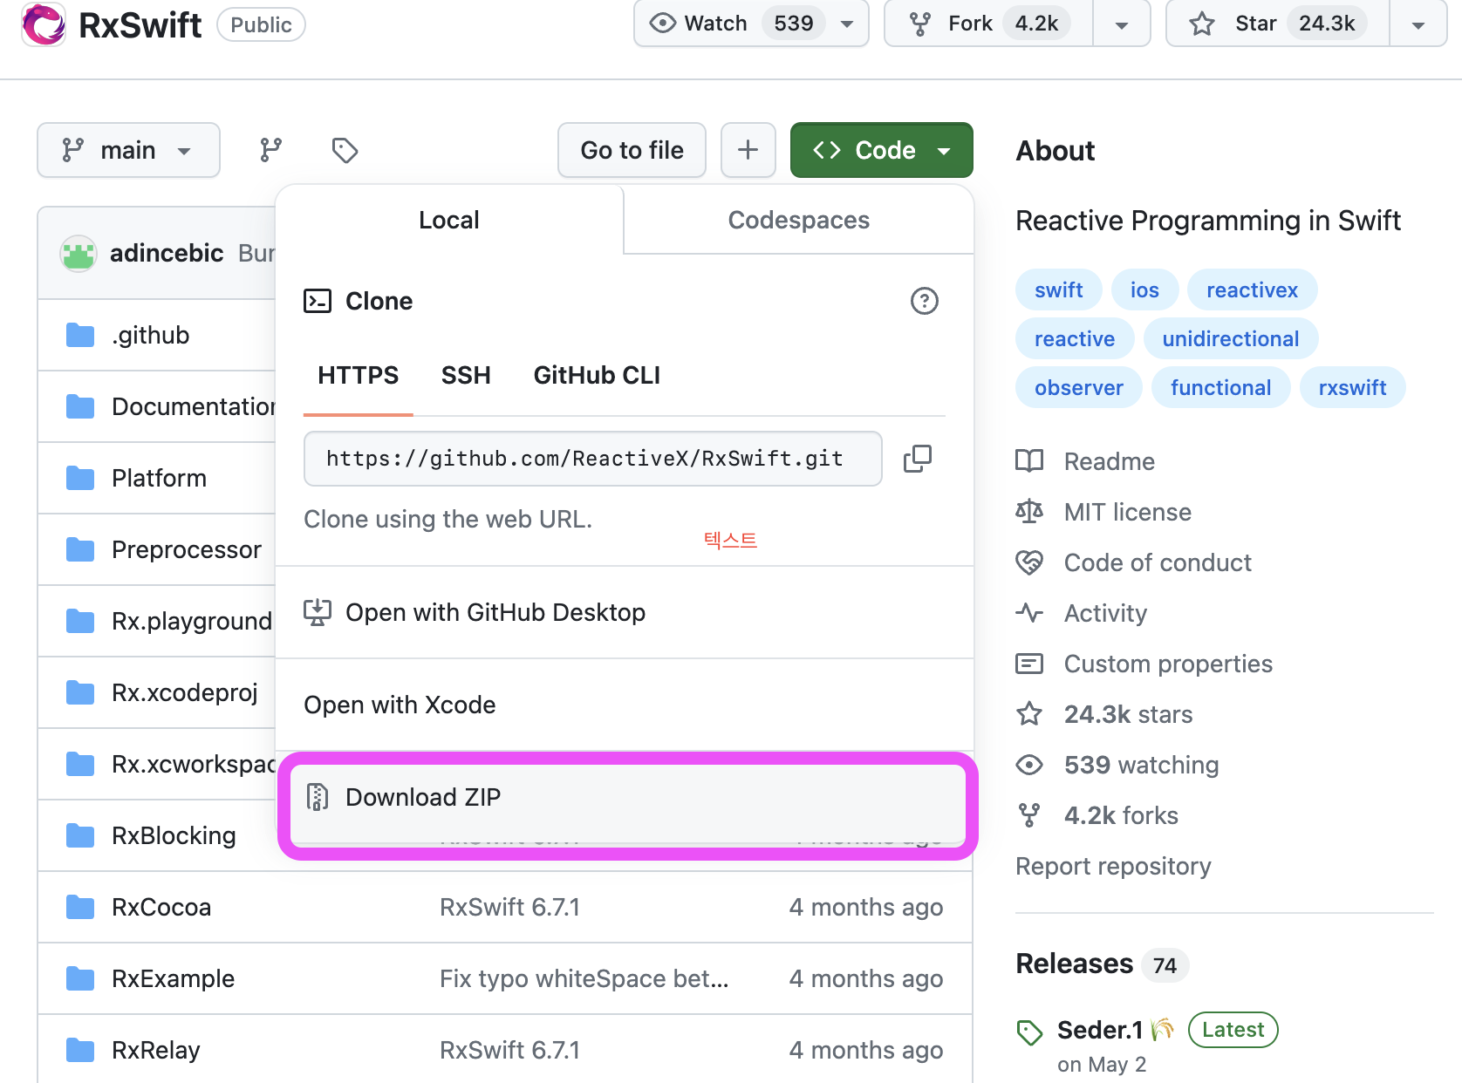The image size is (1462, 1083).
Task: Open the RxBlocking folder
Action: [174, 835]
